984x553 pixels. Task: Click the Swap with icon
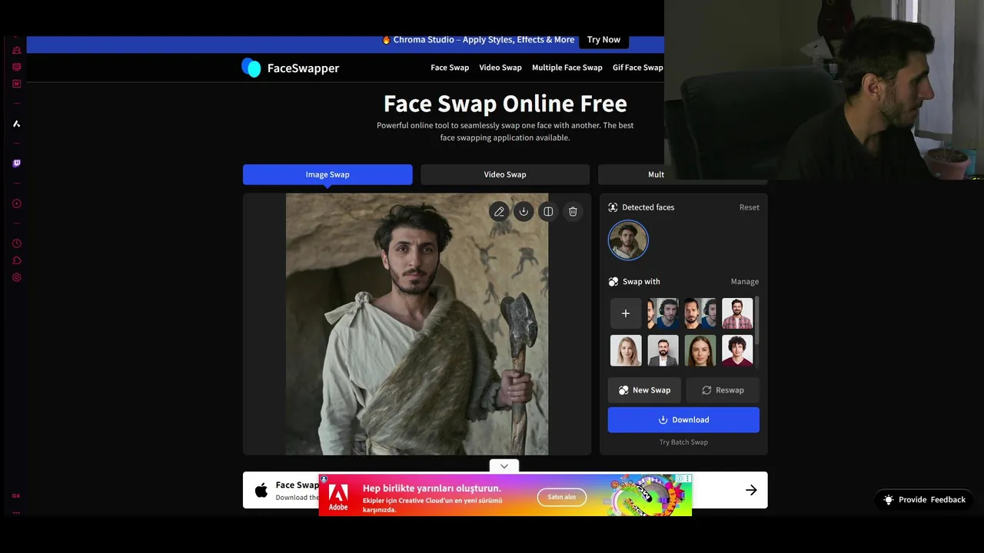click(x=613, y=282)
